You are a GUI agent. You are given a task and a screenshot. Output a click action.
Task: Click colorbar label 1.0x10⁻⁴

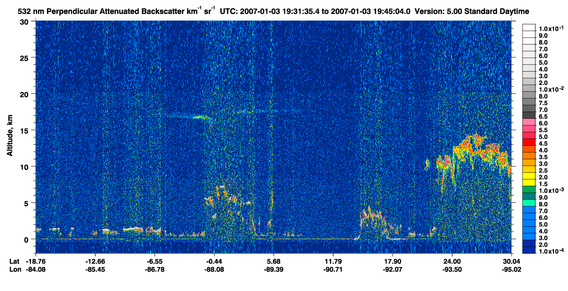pos(551,252)
